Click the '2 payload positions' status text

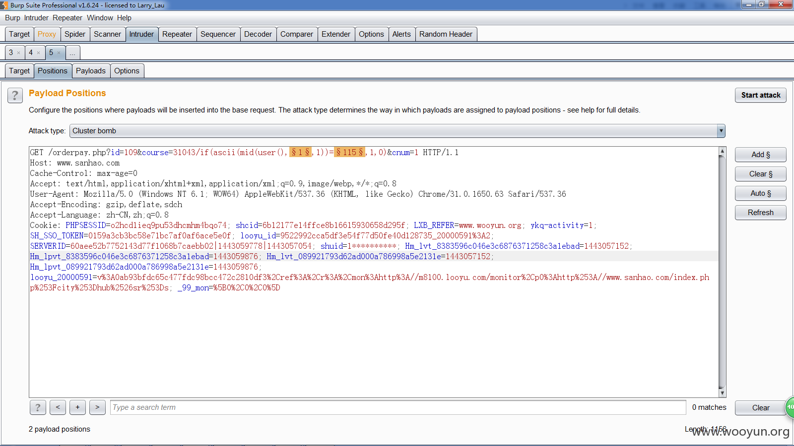tap(60, 429)
